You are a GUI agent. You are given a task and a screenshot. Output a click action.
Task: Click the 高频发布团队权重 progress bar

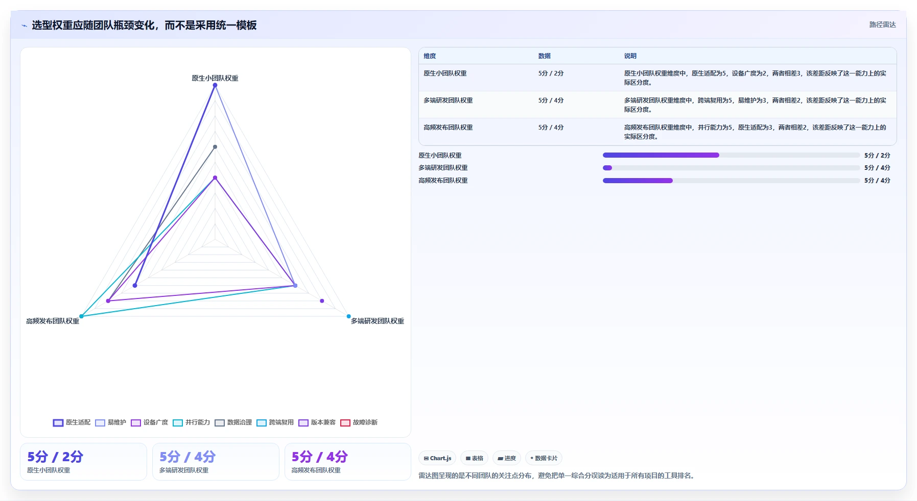731,181
